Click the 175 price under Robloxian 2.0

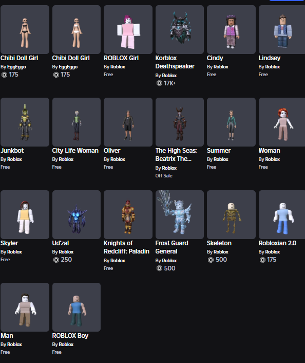[272, 260]
